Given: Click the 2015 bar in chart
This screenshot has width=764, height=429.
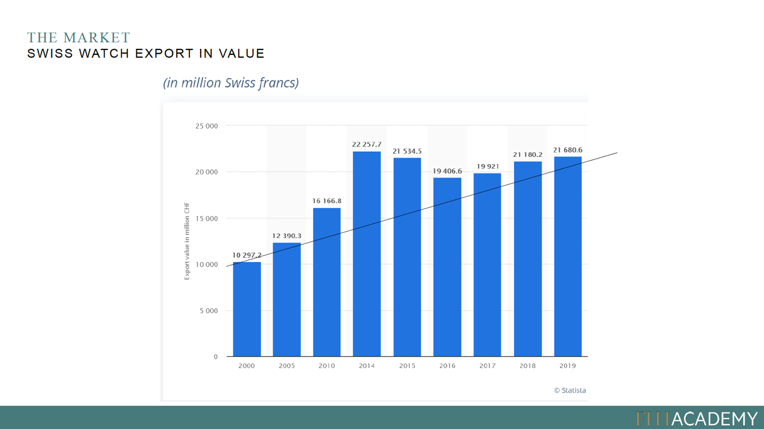Looking at the screenshot, I should click(x=407, y=257).
